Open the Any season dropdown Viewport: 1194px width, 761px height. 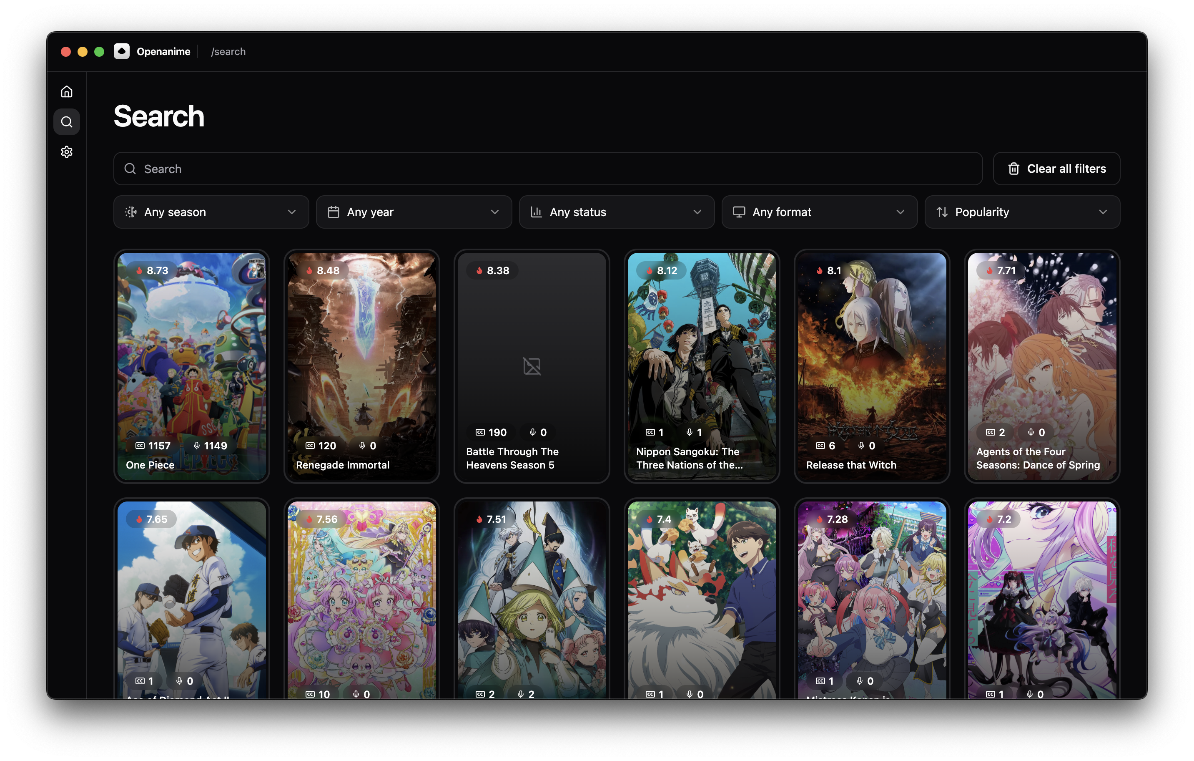tap(211, 212)
